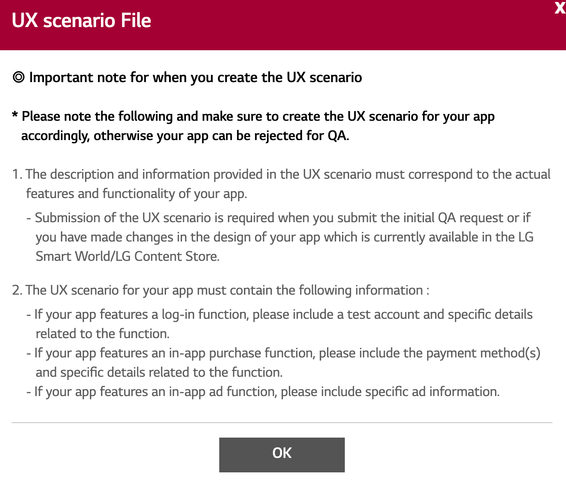
Task: Click the 'Smart World/LG Content Store' text
Action: 127,256
